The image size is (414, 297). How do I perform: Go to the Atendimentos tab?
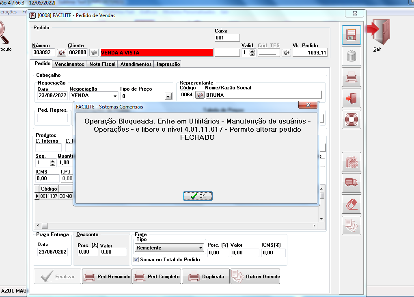(x=136, y=64)
